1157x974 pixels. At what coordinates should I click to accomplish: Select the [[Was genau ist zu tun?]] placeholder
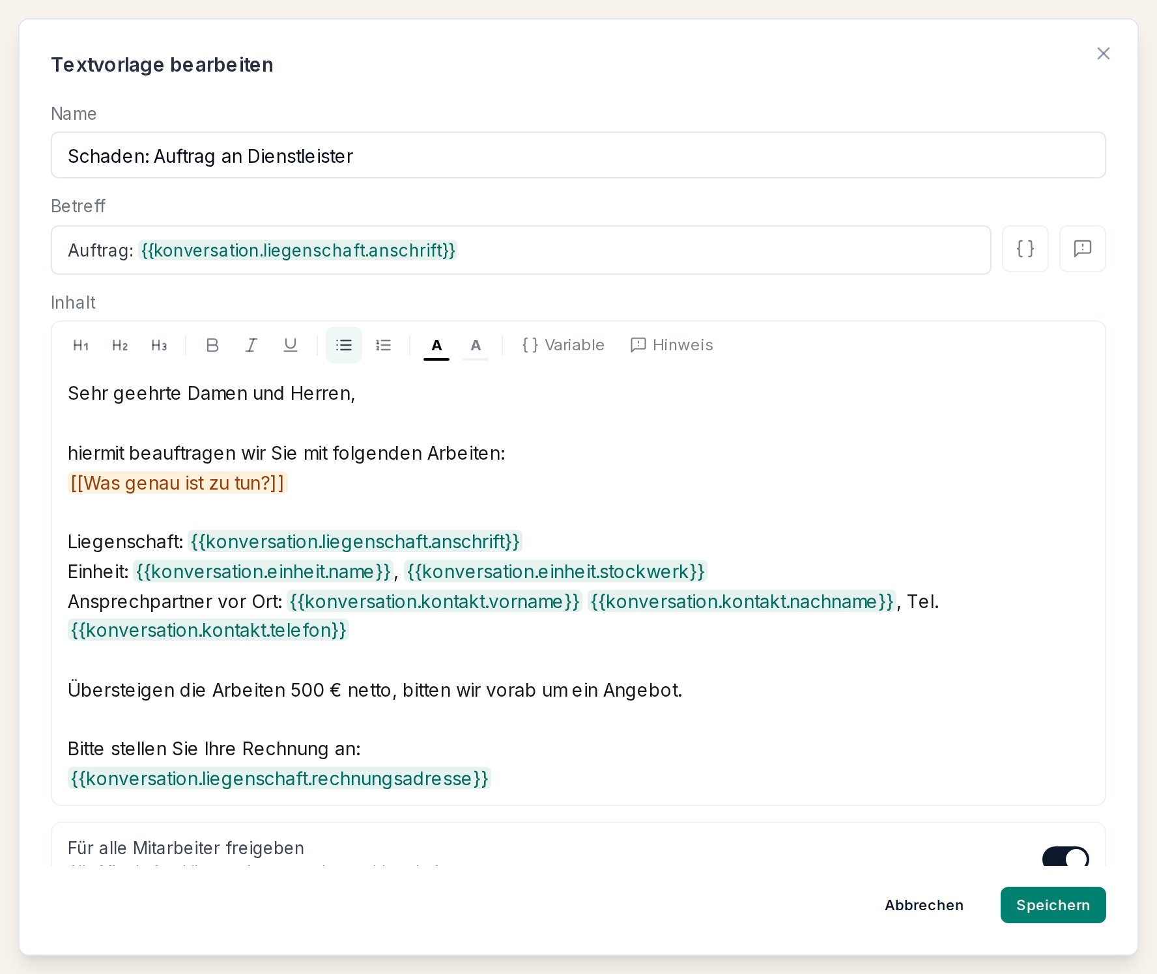[178, 483]
